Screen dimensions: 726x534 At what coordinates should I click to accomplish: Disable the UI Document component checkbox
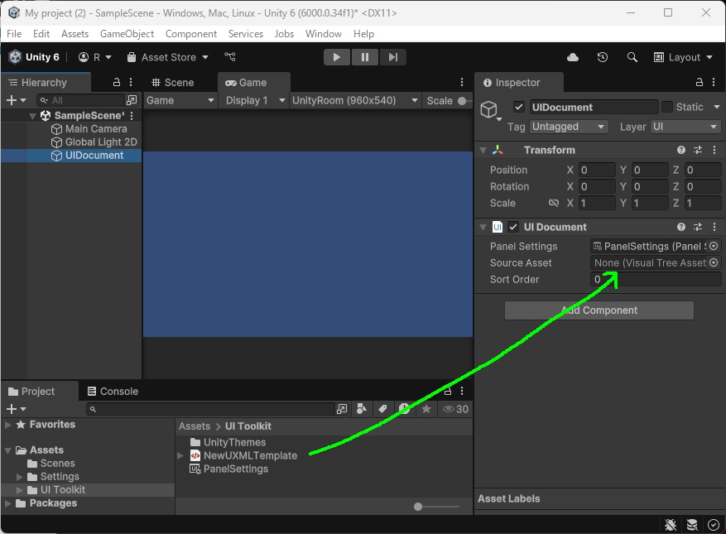pos(513,227)
